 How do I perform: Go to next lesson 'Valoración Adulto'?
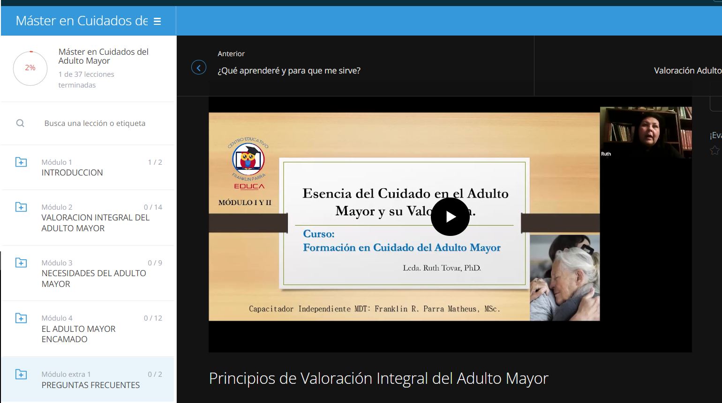[x=687, y=71]
